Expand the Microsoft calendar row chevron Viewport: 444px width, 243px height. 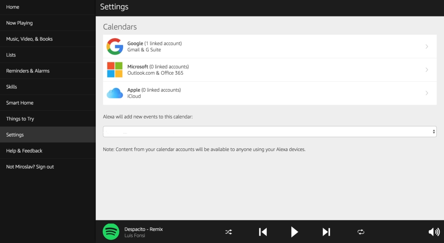427,70
